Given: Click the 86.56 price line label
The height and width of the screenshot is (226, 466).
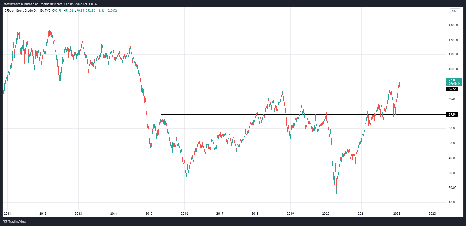Looking at the screenshot, I should (x=452, y=89).
